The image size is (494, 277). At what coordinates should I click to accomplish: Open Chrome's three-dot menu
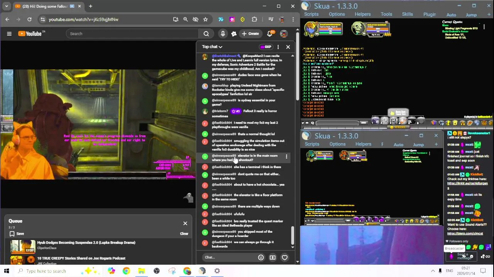pyautogui.click(x=293, y=19)
